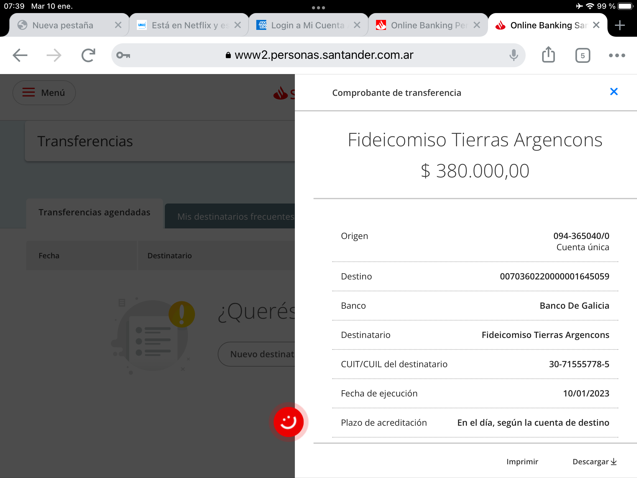Click the destination CBU 0070360220000001645059
The width and height of the screenshot is (637, 478).
click(554, 276)
